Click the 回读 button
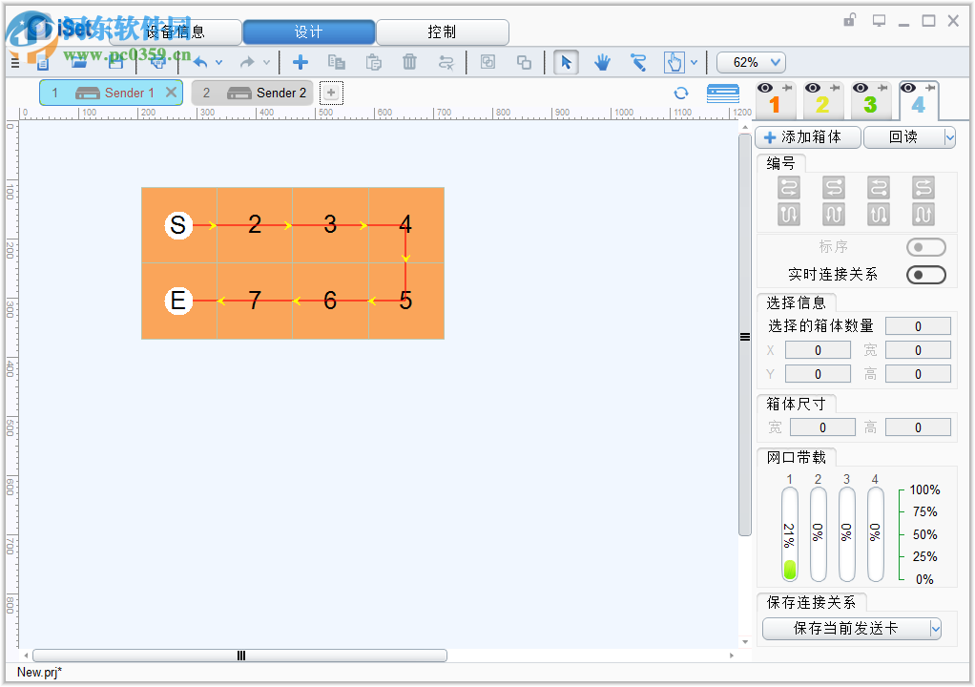This screenshot has height=687, width=975. (x=902, y=136)
